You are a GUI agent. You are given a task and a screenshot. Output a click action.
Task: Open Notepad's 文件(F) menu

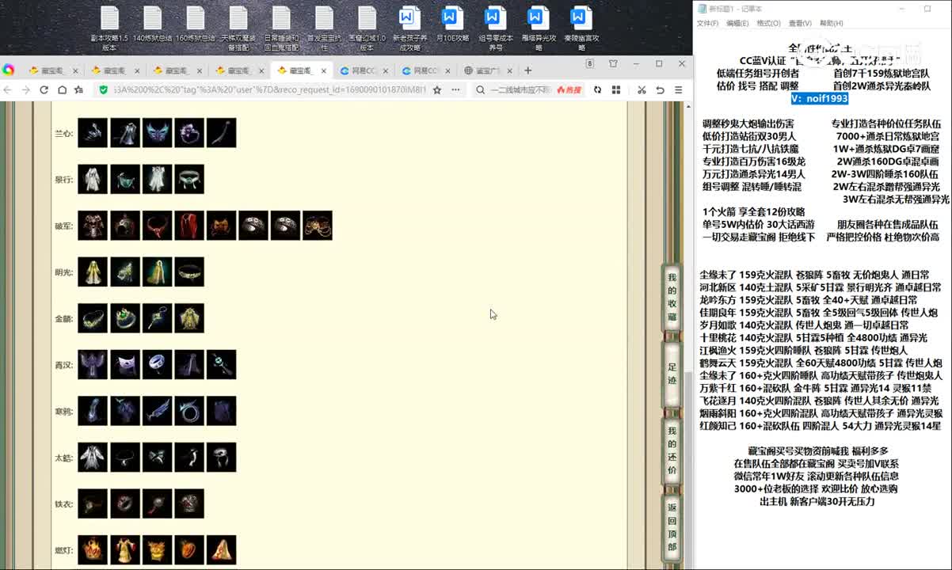click(x=707, y=24)
